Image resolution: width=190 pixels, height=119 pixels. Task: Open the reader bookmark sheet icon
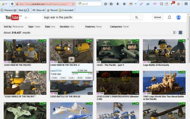161,4
